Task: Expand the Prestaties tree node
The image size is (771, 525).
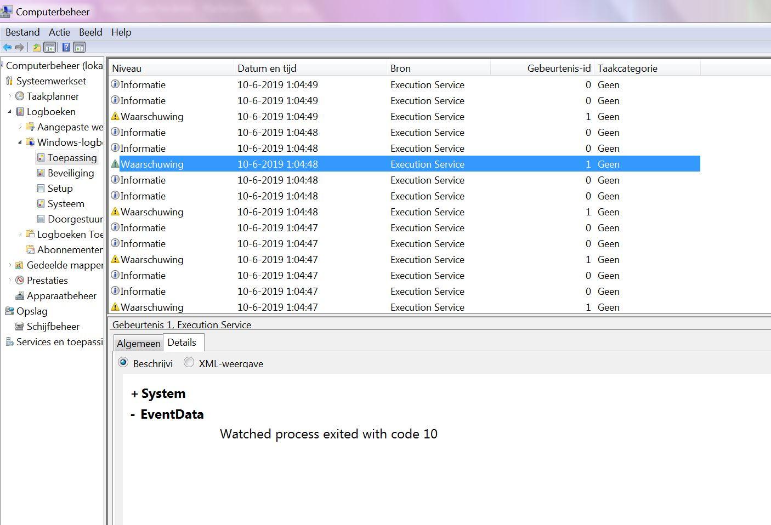Action: [10, 281]
